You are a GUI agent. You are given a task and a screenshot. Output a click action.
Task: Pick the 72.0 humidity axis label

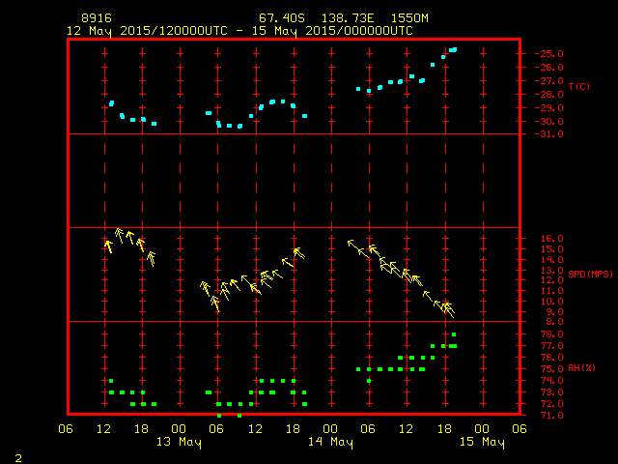coord(552,404)
